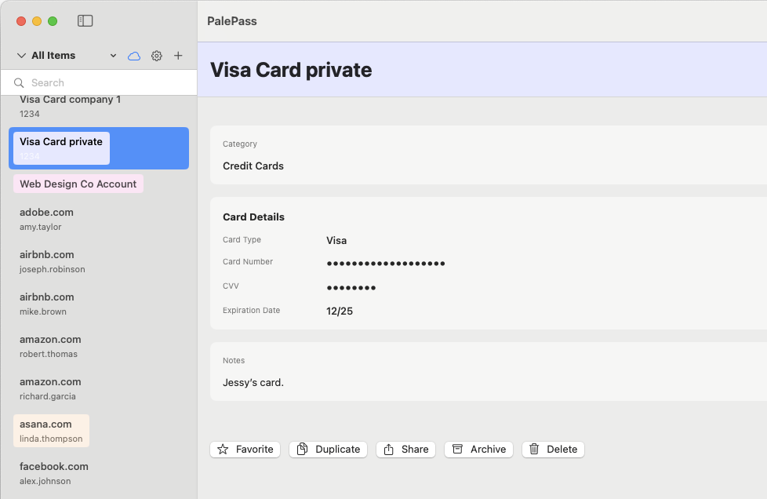Reveal the masked card number
This screenshot has width=767, height=499.
pyautogui.click(x=386, y=264)
